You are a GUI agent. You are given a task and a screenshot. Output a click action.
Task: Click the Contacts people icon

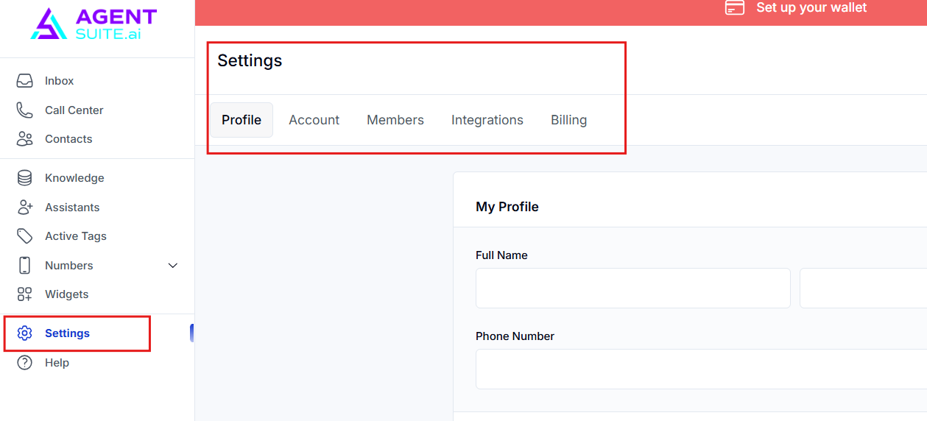coord(25,139)
